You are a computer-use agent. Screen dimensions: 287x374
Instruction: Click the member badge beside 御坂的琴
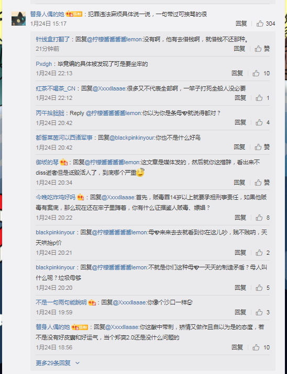tap(64, 162)
